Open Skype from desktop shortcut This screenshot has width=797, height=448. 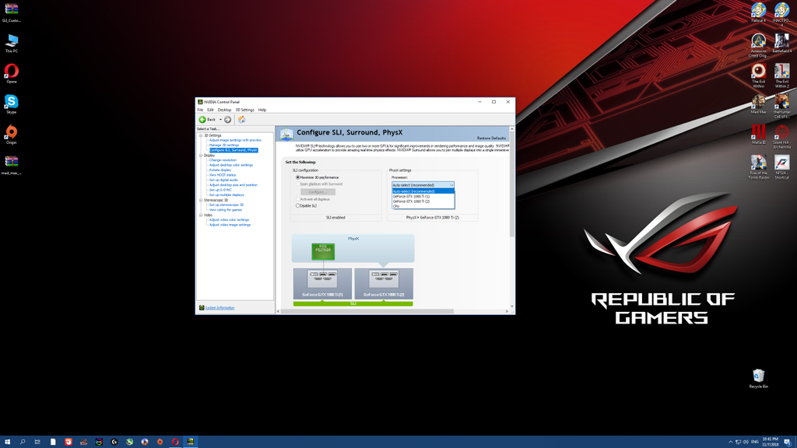(x=11, y=102)
